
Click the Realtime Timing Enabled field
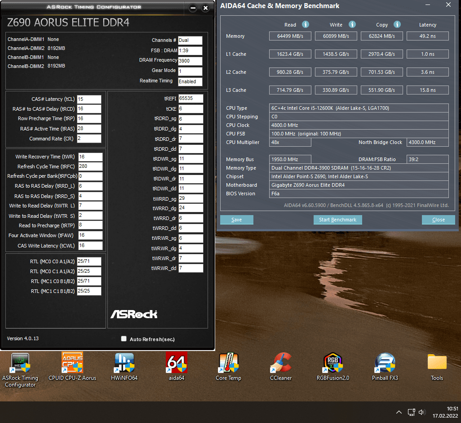(x=190, y=81)
